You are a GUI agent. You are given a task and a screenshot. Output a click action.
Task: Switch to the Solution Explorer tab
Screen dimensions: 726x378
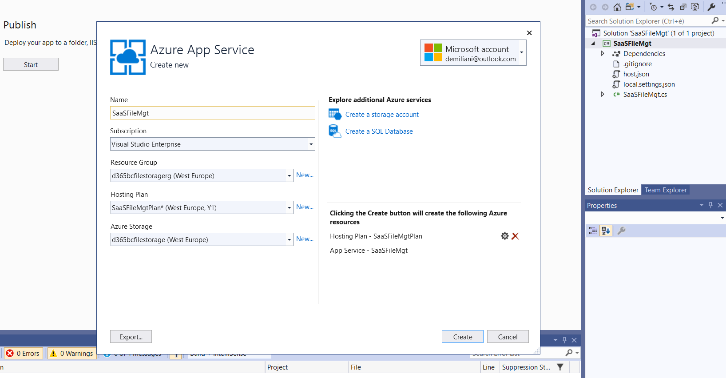pos(613,190)
